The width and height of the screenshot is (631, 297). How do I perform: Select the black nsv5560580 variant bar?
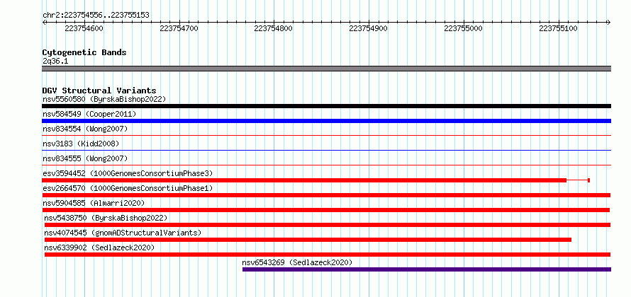pos(326,106)
